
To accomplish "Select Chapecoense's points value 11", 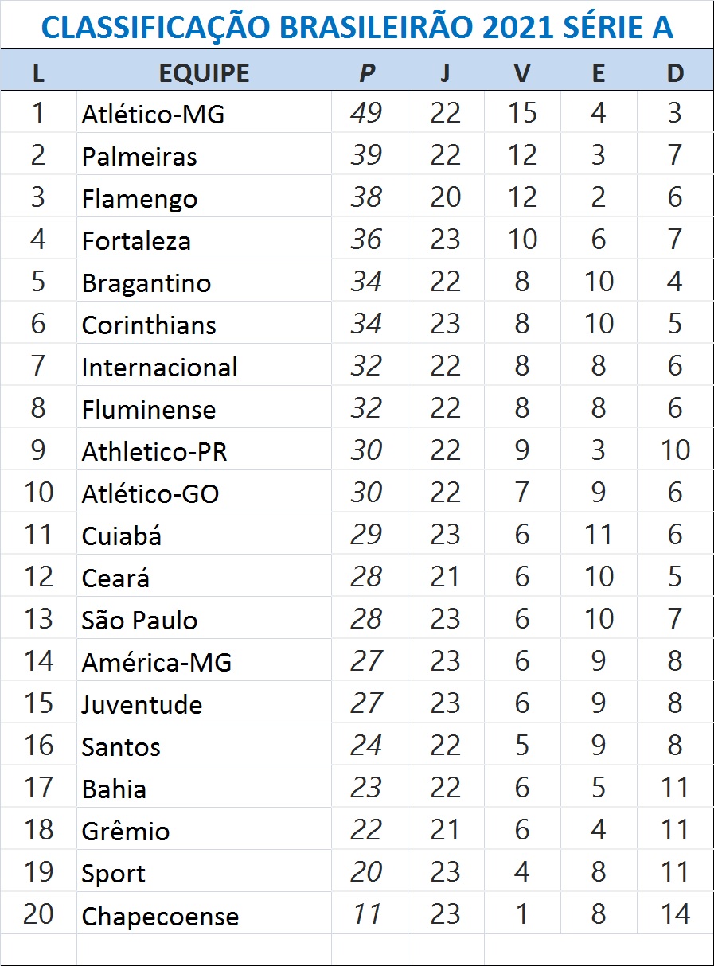I will 366,914.
